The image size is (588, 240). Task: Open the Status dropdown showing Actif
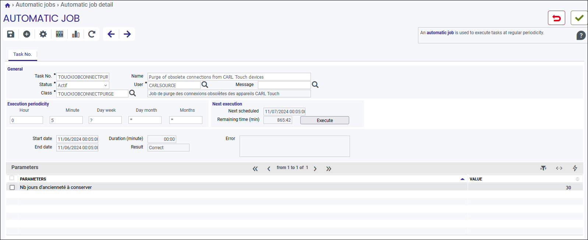(83, 85)
